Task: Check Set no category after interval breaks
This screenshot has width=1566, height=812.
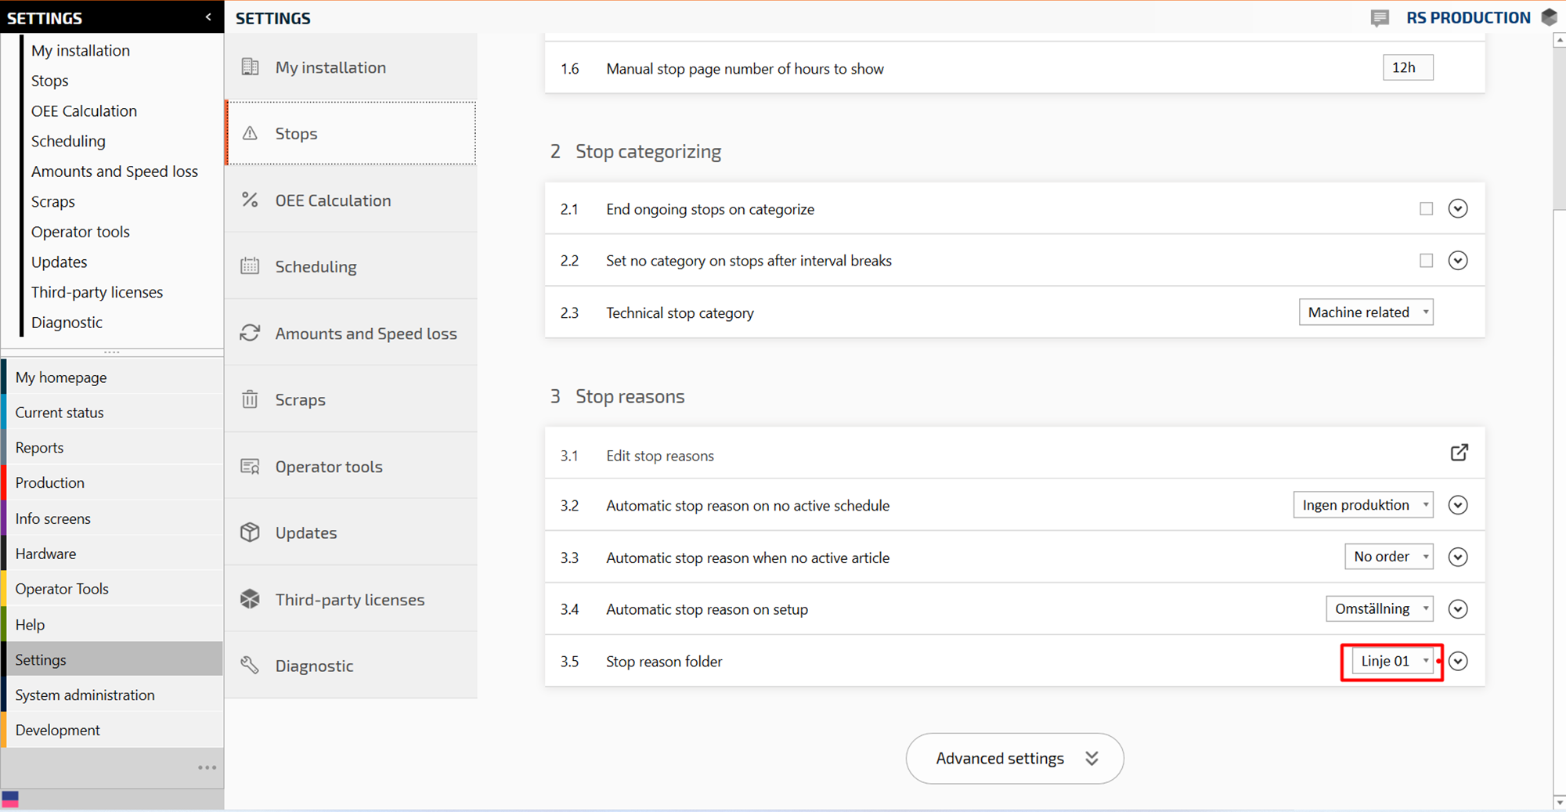Action: 1426,261
